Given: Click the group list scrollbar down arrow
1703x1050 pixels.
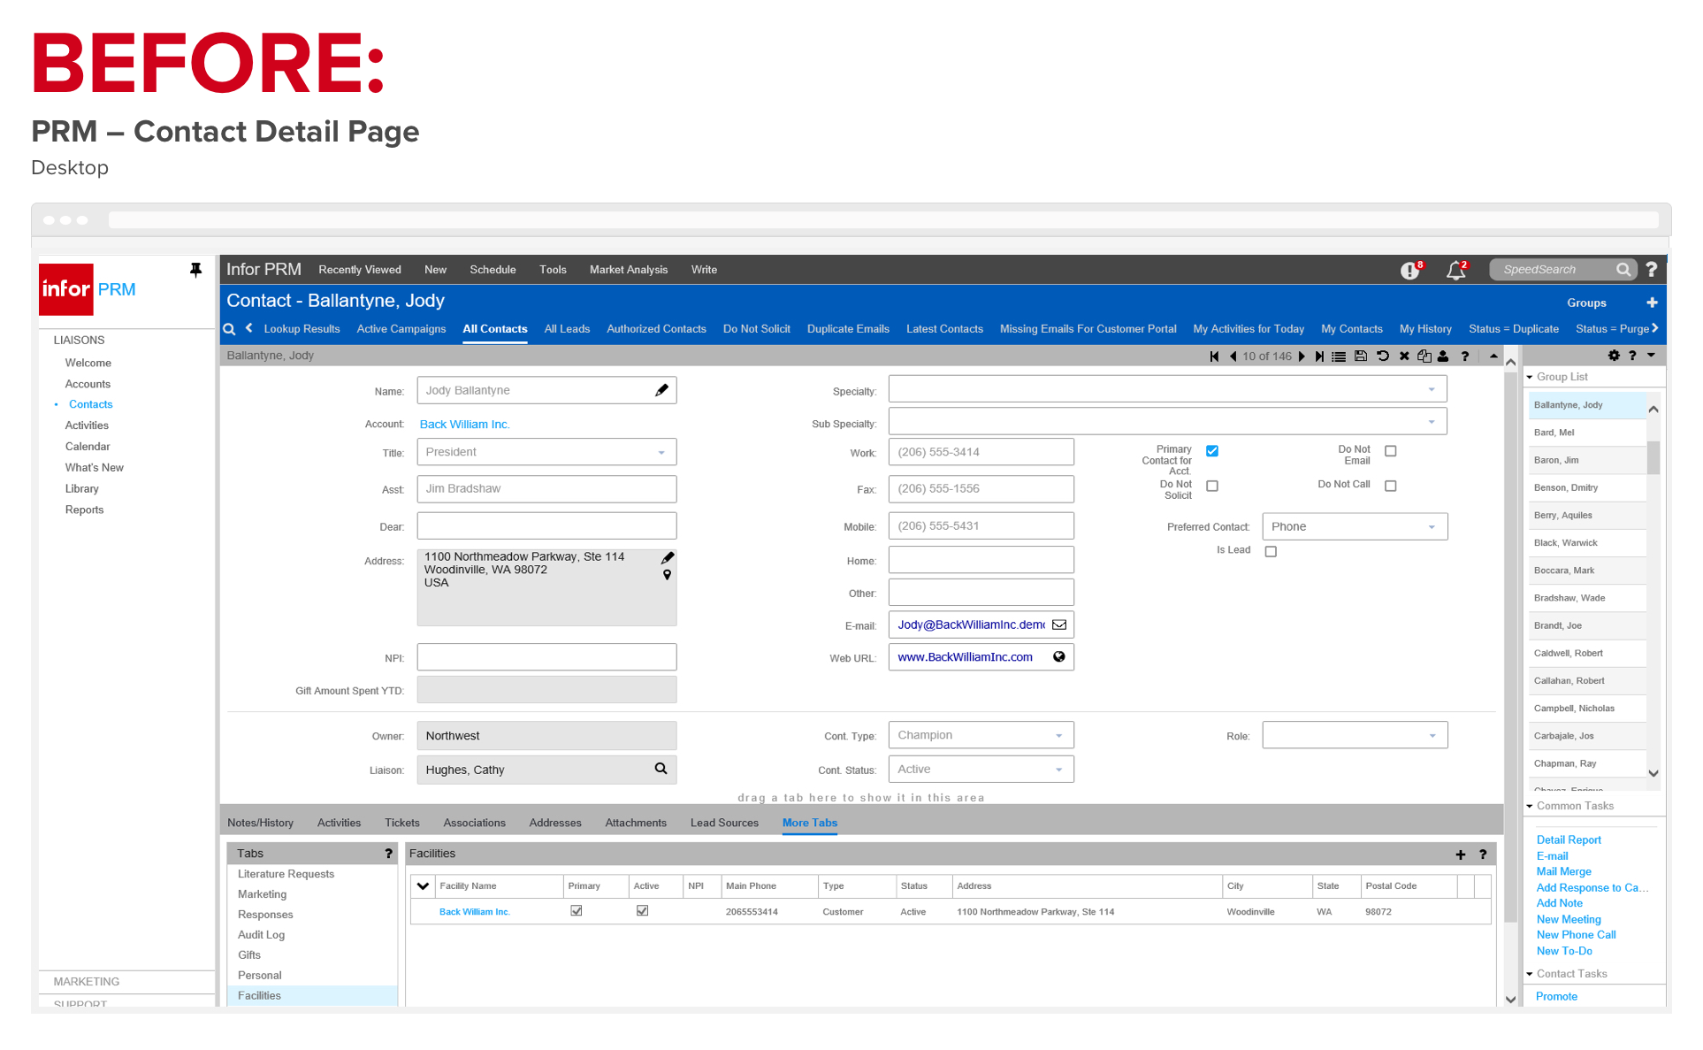Looking at the screenshot, I should [x=1653, y=773].
